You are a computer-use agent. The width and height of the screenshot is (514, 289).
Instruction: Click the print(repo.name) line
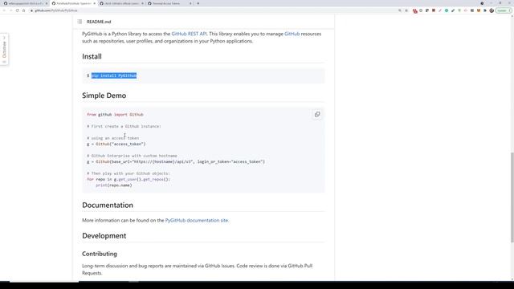point(114,185)
